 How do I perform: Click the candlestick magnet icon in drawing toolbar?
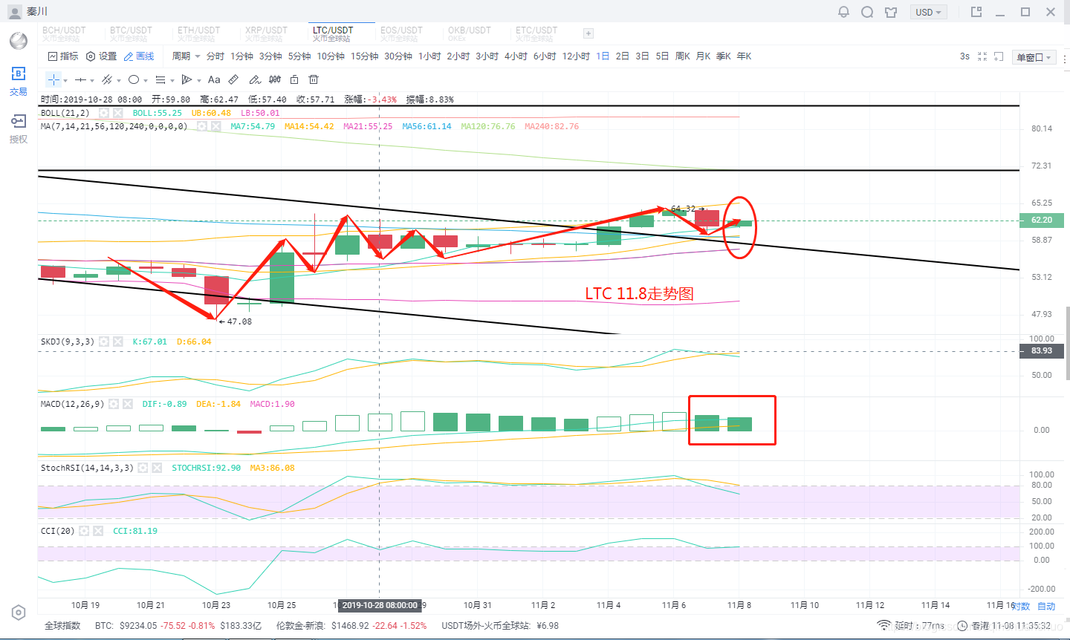[x=275, y=79]
